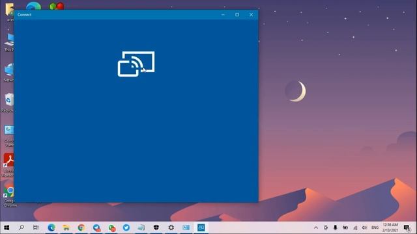Launch Microsoft Edge from the taskbar
Screen dimensions: 417x234
(x=51, y=227)
